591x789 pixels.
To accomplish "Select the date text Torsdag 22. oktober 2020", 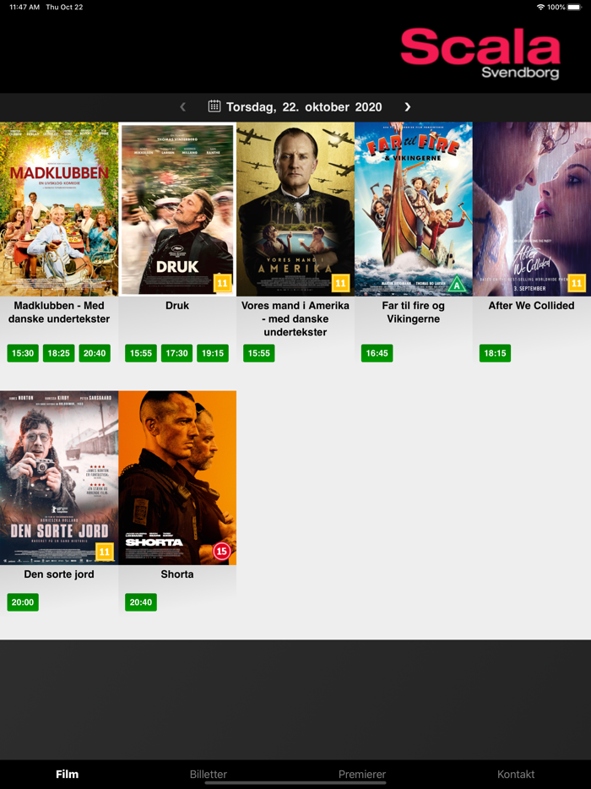I will (304, 106).
